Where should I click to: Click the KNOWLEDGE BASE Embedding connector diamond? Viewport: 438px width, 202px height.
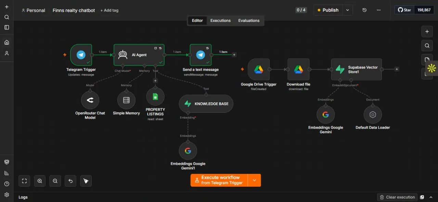[188, 112]
